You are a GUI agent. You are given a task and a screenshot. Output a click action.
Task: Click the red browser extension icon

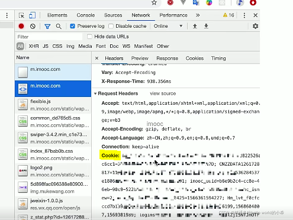(x=170, y=2)
